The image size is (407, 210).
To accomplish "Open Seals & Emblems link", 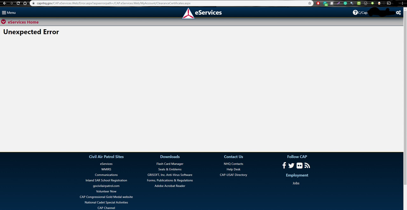I will [x=170, y=169].
